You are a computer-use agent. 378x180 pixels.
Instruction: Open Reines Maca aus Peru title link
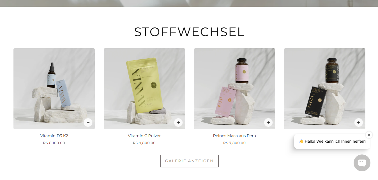(x=234, y=136)
